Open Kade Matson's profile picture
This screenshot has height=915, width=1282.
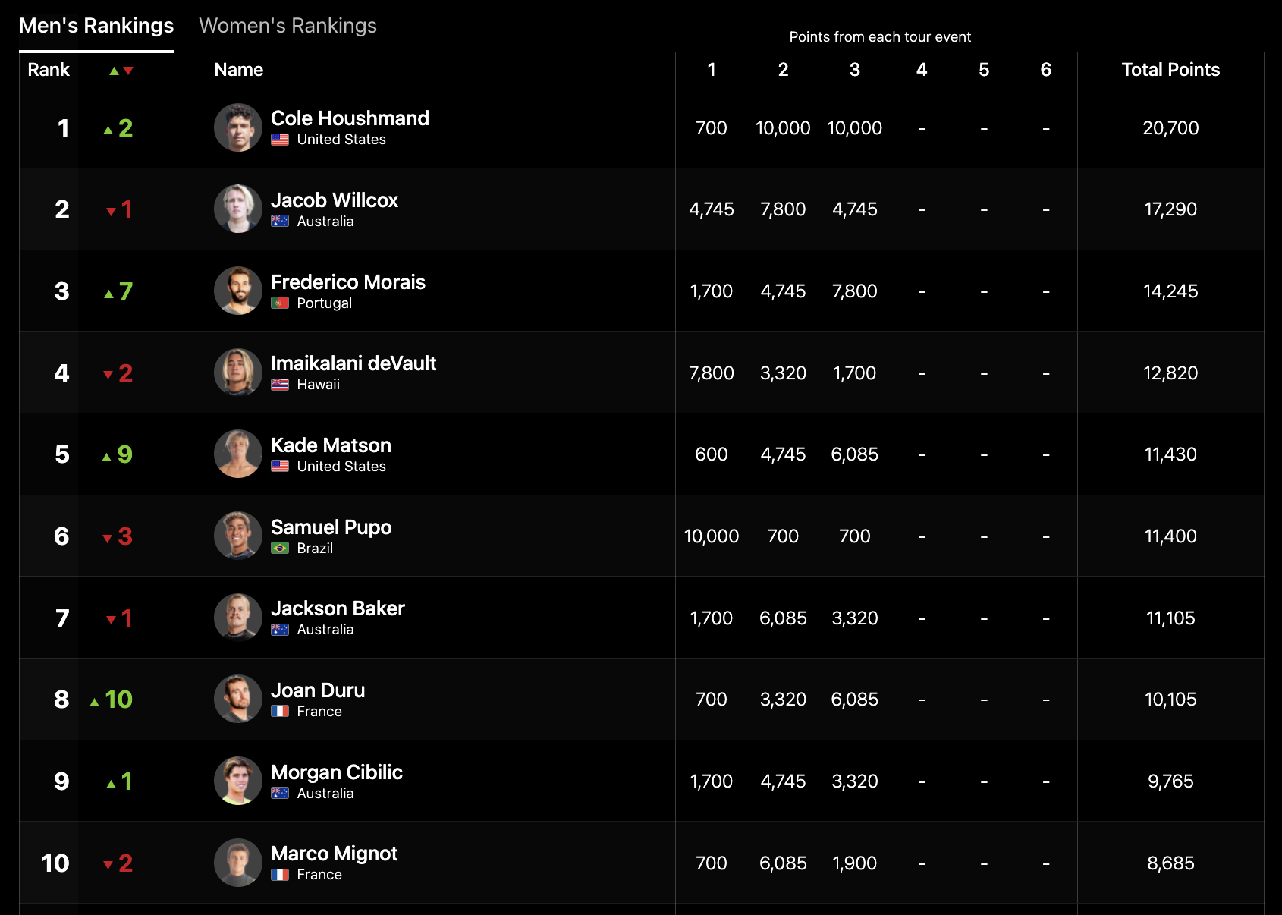[238, 454]
